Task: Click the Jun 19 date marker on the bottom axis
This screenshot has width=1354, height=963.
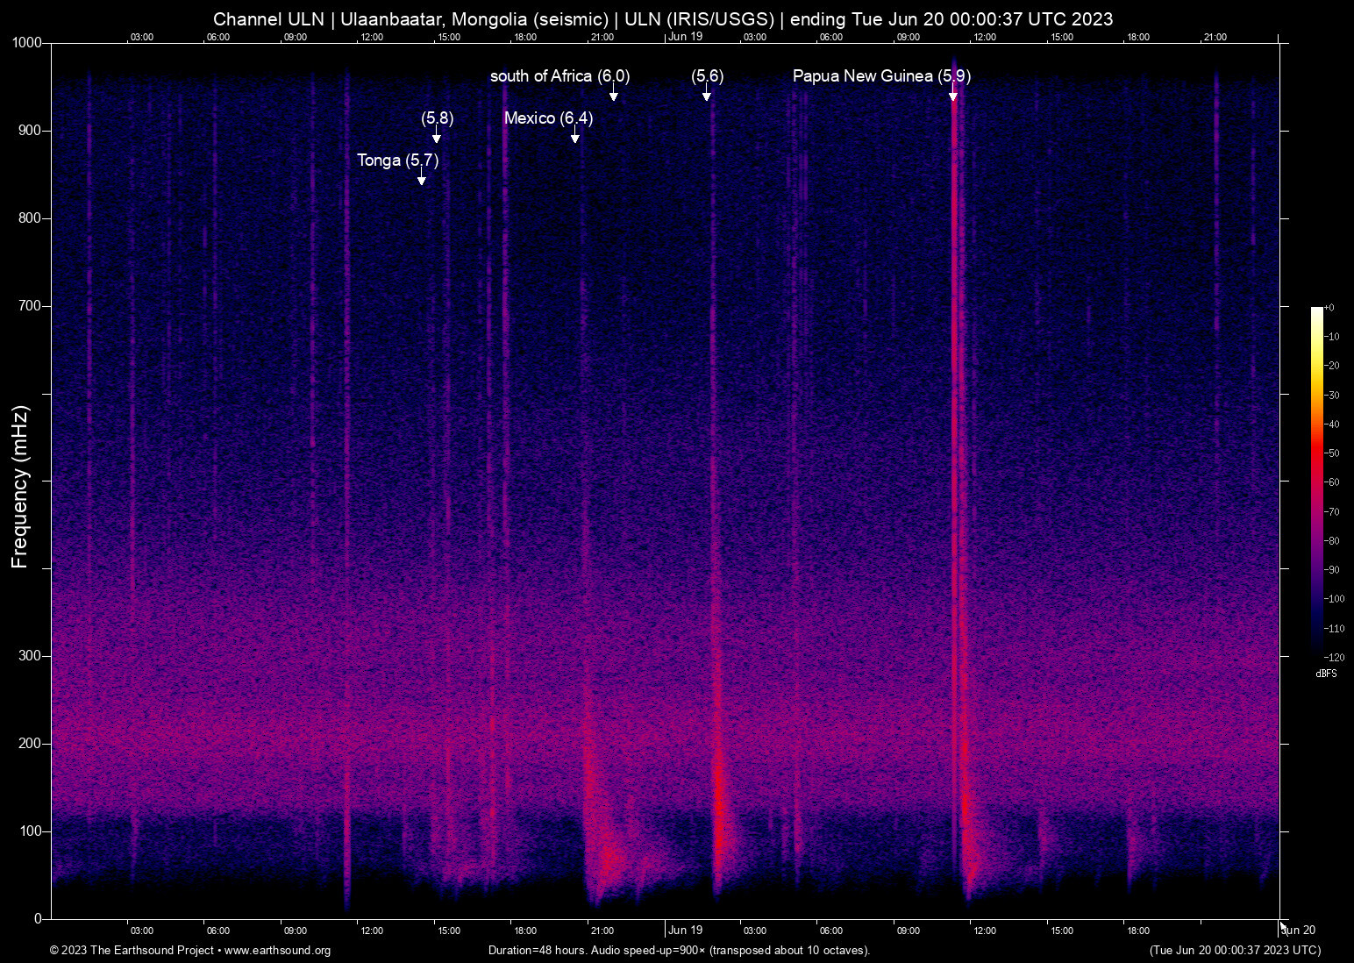Action: click(x=685, y=931)
